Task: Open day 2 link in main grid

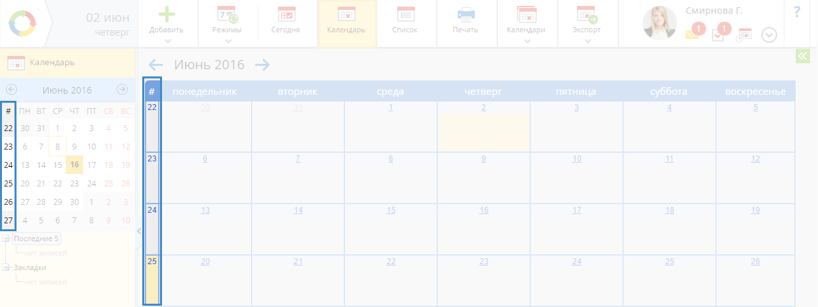Action: click(x=483, y=107)
